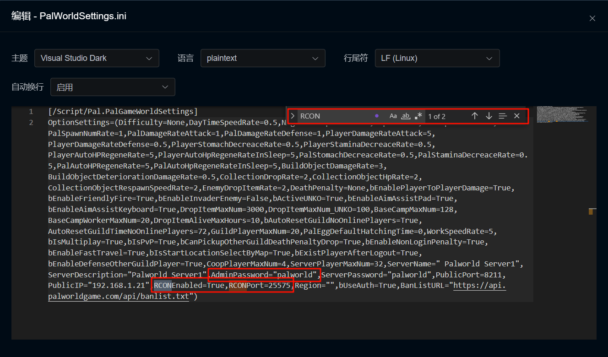Go to previous RCON match

(x=475, y=116)
